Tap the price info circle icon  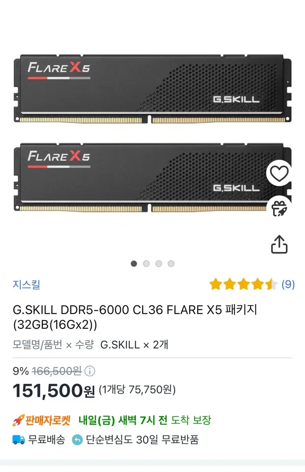pyautogui.click(x=90, y=371)
